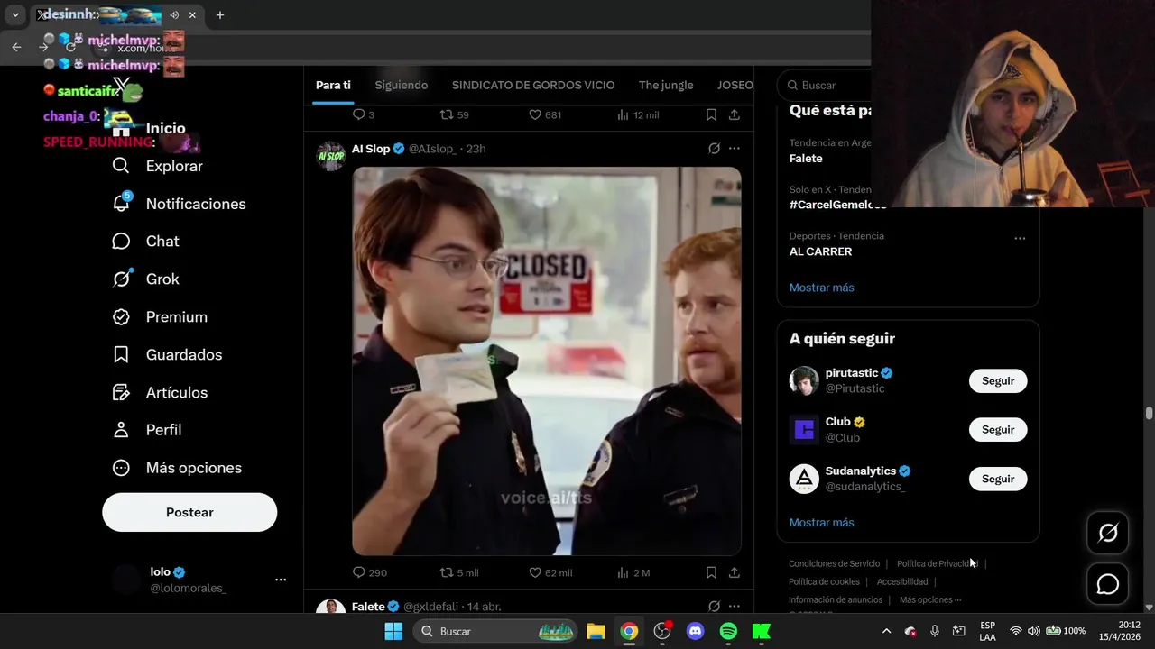The width and height of the screenshot is (1155, 649).
Task: Play the AI Slop video thumbnail
Action: tap(547, 361)
